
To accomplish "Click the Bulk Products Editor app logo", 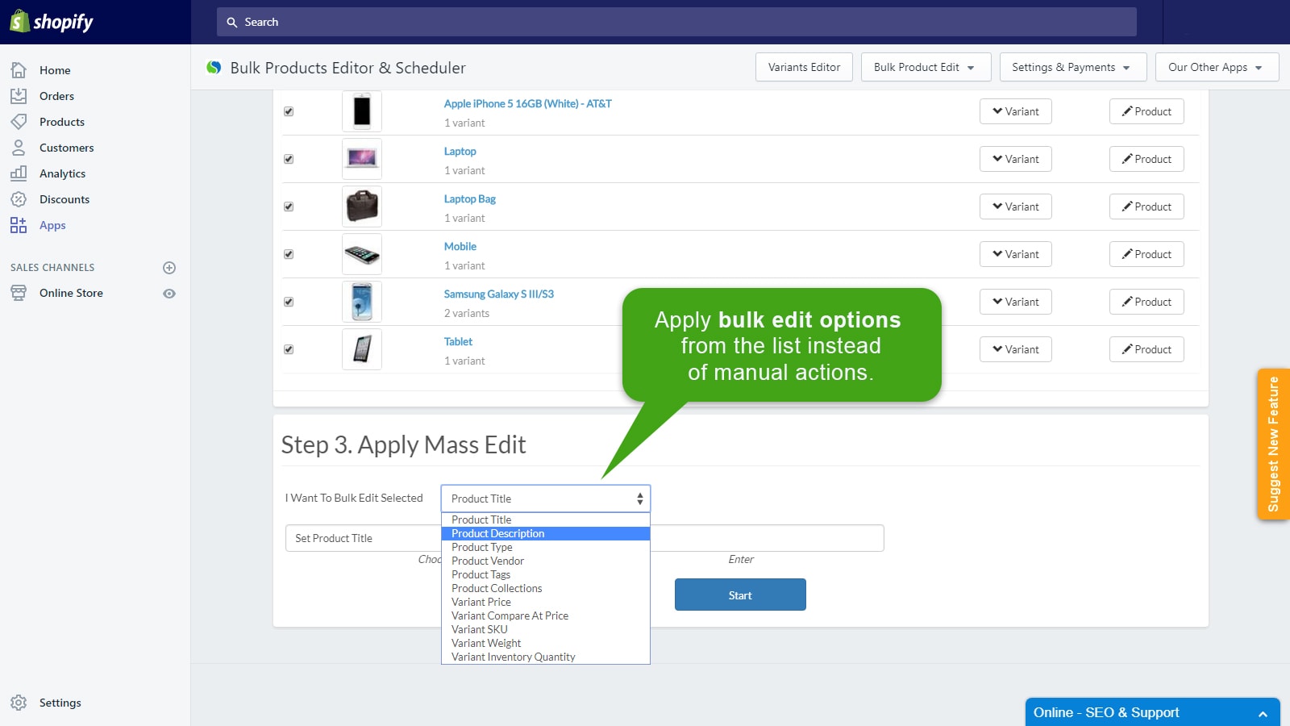I will [x=214, y=68].
